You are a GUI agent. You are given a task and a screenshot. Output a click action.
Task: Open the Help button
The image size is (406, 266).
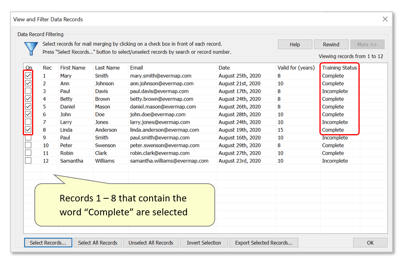295,44
